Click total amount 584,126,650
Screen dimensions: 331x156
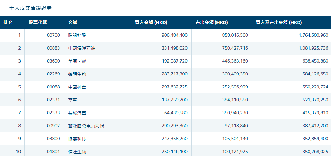pyautogui.click(x=316, y=74)
